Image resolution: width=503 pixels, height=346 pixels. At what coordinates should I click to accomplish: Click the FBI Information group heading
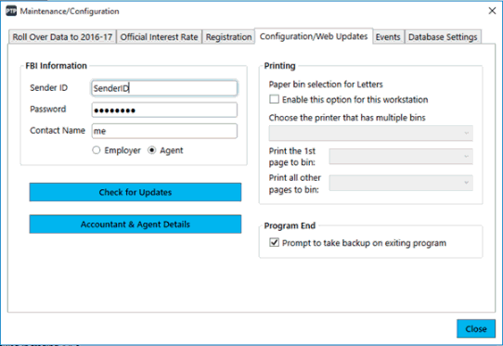(56, 66)
